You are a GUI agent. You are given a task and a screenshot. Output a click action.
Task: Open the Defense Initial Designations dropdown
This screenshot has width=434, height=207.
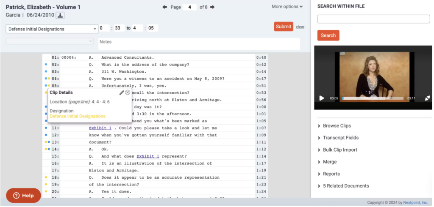(x=52, y=29)
